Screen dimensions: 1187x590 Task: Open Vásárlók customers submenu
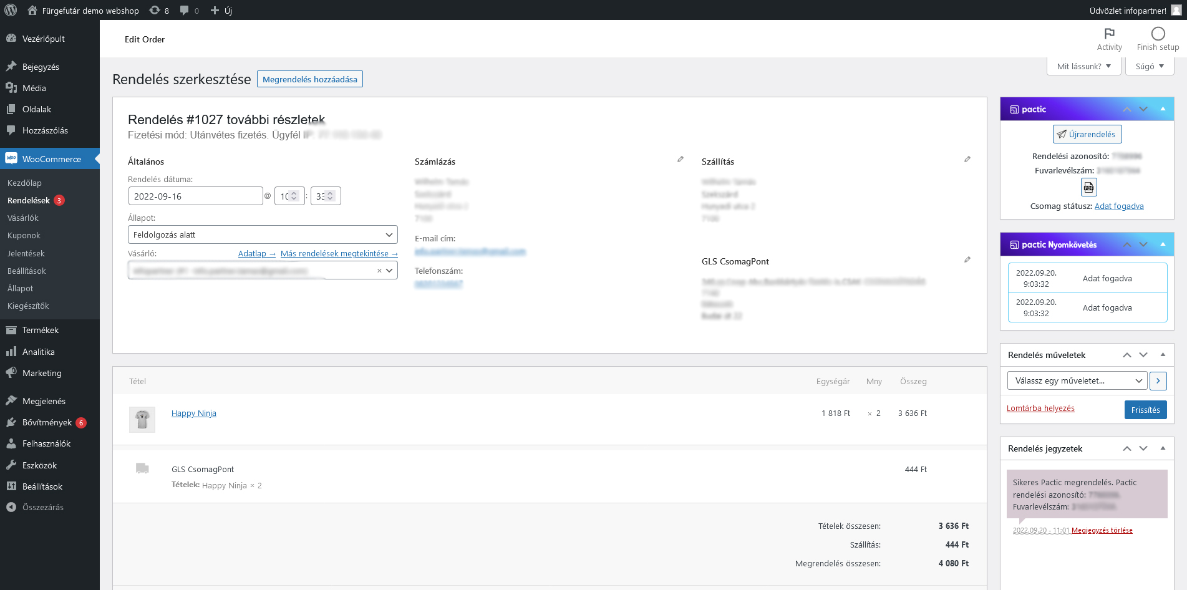pyautogui.click(x=23, y=218)
